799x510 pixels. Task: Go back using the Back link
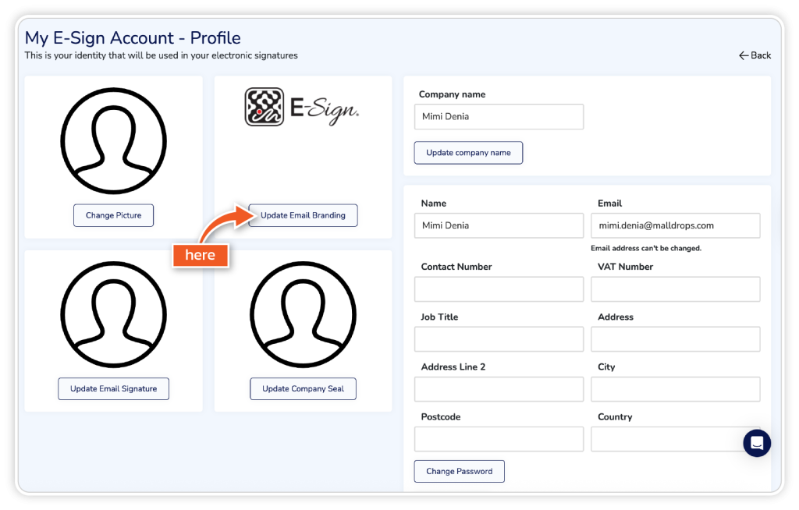pos(755,55)
